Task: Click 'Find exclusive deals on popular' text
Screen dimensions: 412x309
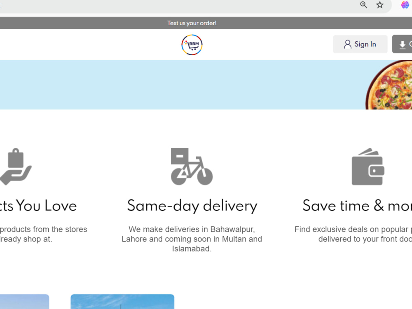Action: (x=351, y=229)
